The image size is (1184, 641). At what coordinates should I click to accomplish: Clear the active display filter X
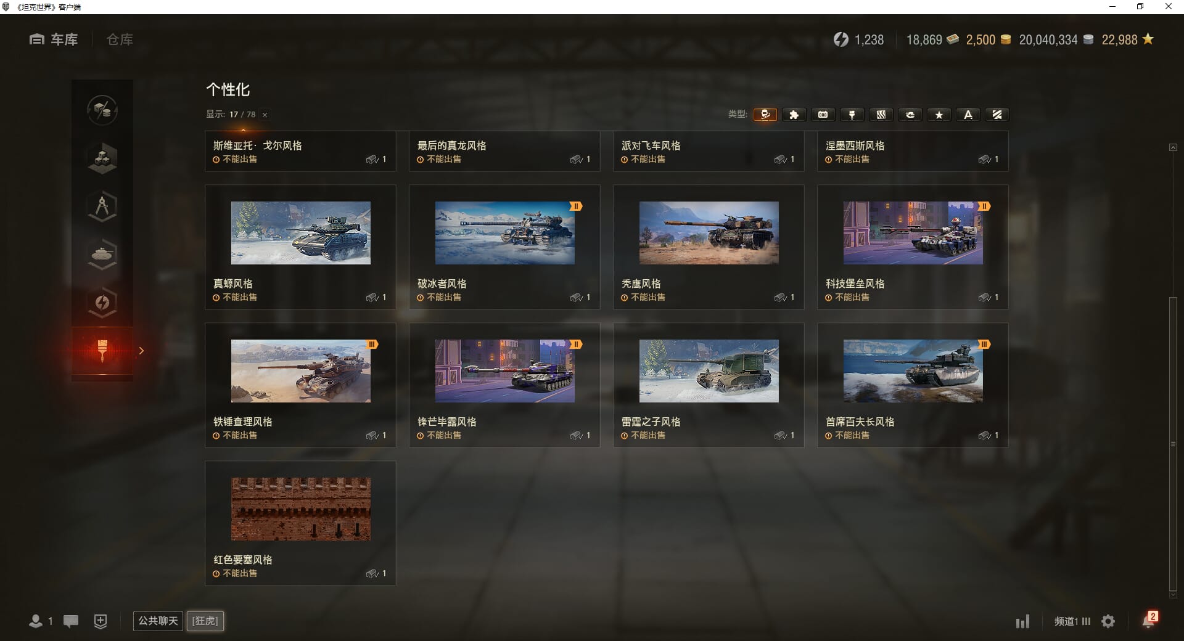(265, 115)
